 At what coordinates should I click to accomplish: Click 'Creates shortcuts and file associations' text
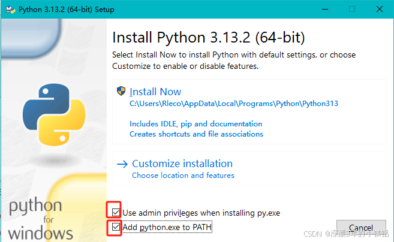pyautogui.click(x=196, y=134)
